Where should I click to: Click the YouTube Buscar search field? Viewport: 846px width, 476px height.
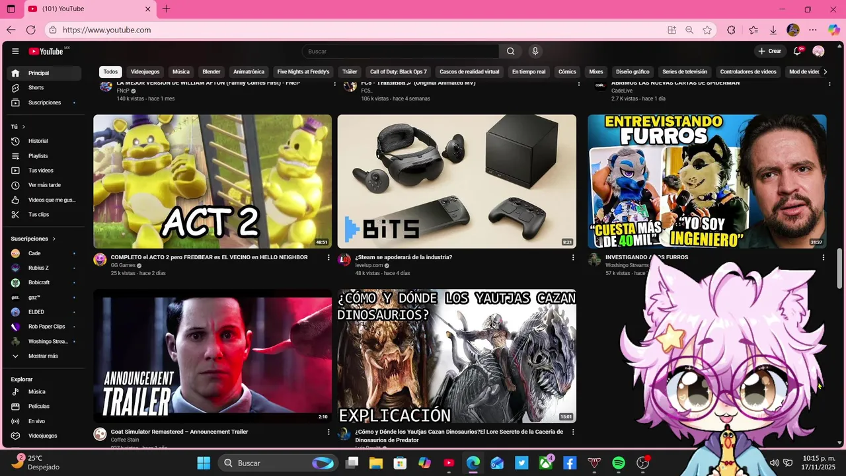[401, 51]
